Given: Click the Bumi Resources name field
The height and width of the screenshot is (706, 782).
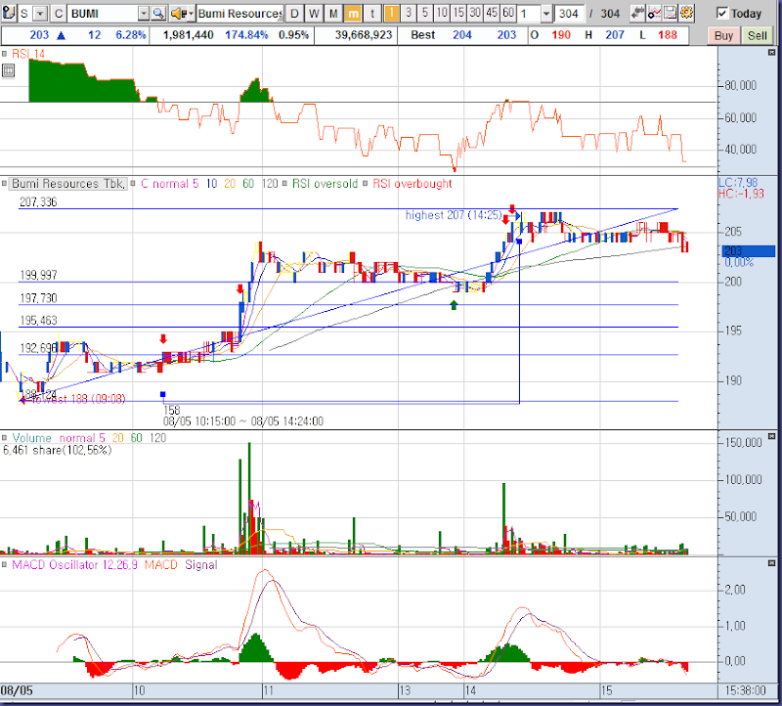Looking at the screenshot, I should pos(240,14).
